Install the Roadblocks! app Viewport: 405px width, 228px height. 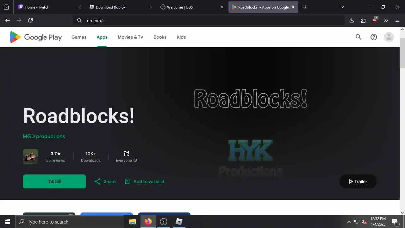54,181
